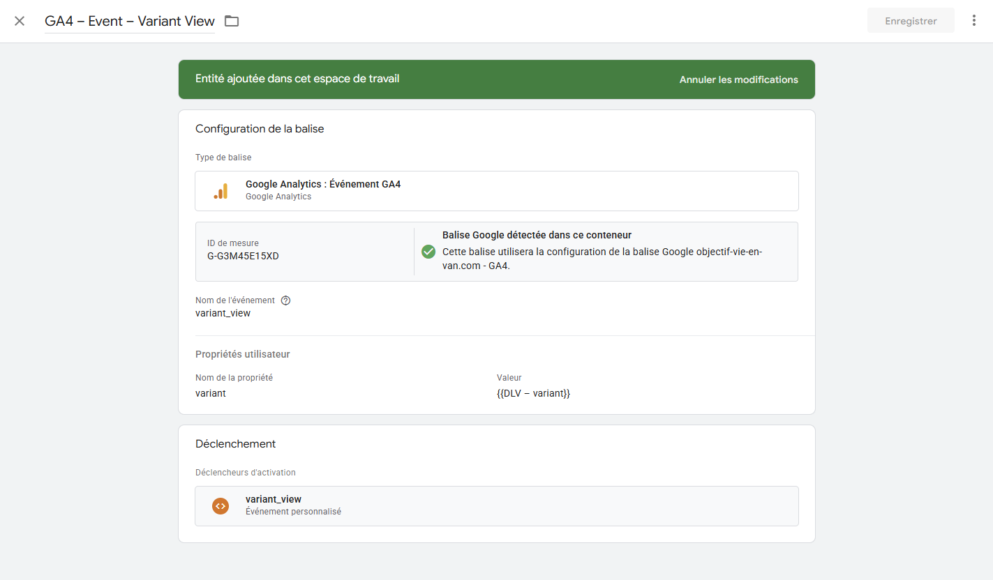Click the Google Analytics bar chart icon
This screenshot has width=993, height=580.
click(221, 191)
